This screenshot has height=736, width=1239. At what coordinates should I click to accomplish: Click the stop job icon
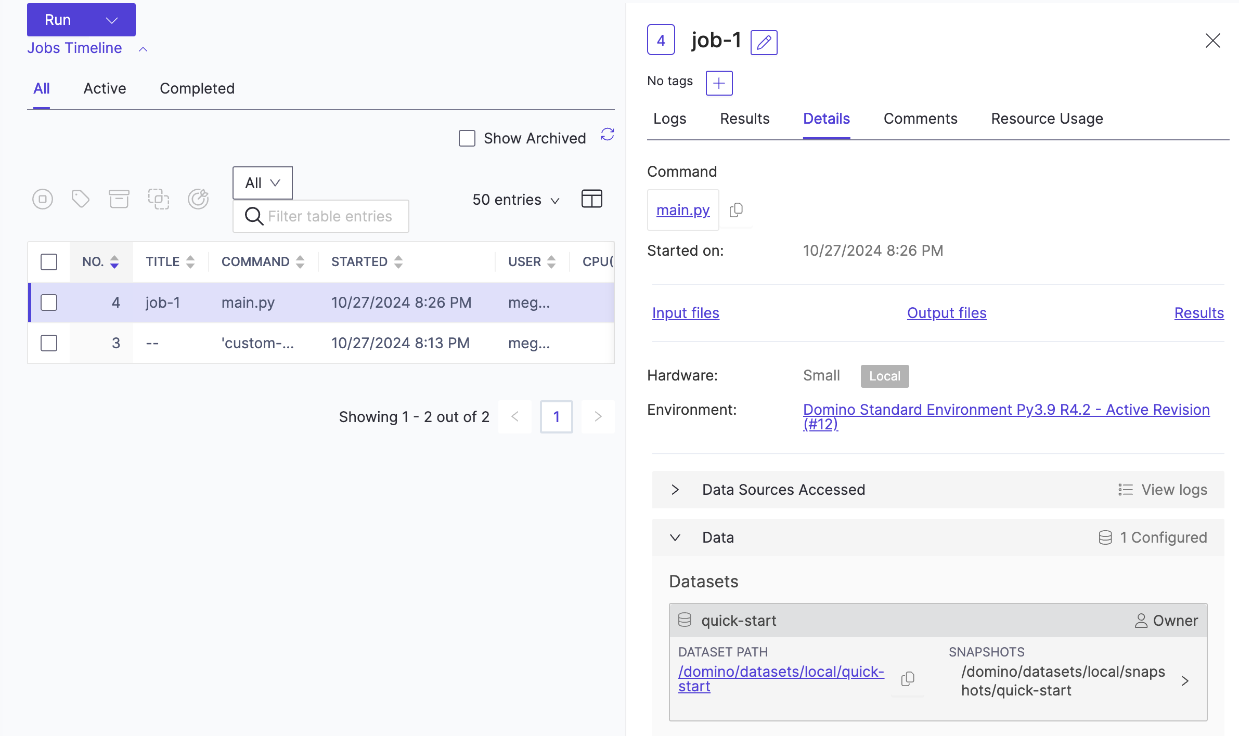[x=43, y=199]
